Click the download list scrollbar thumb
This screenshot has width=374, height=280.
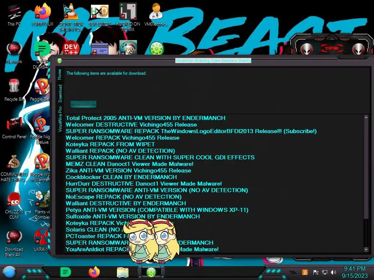[366, 169]
